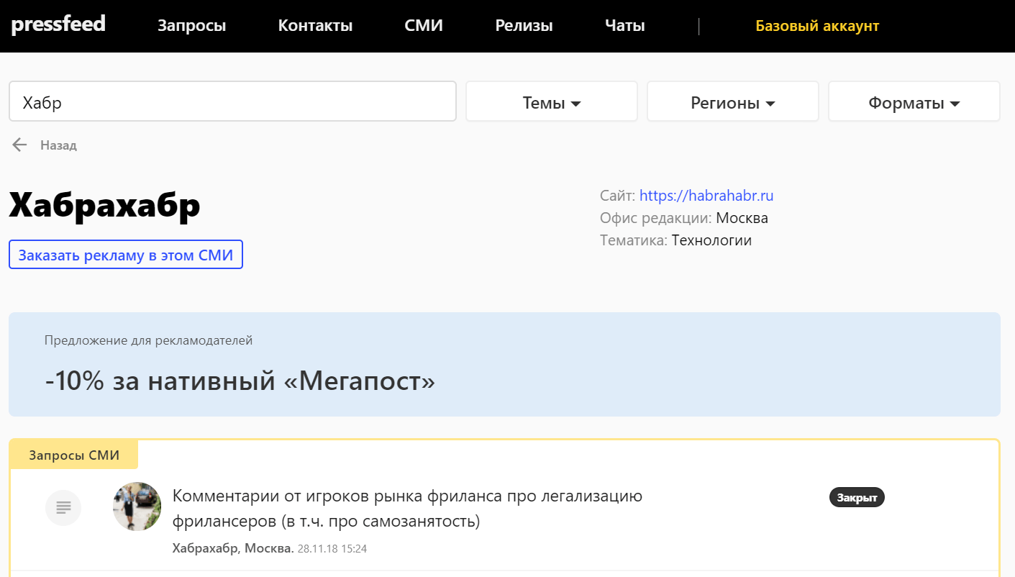
Task: Go to the Контакты section
Action: (x=315, y=26)
